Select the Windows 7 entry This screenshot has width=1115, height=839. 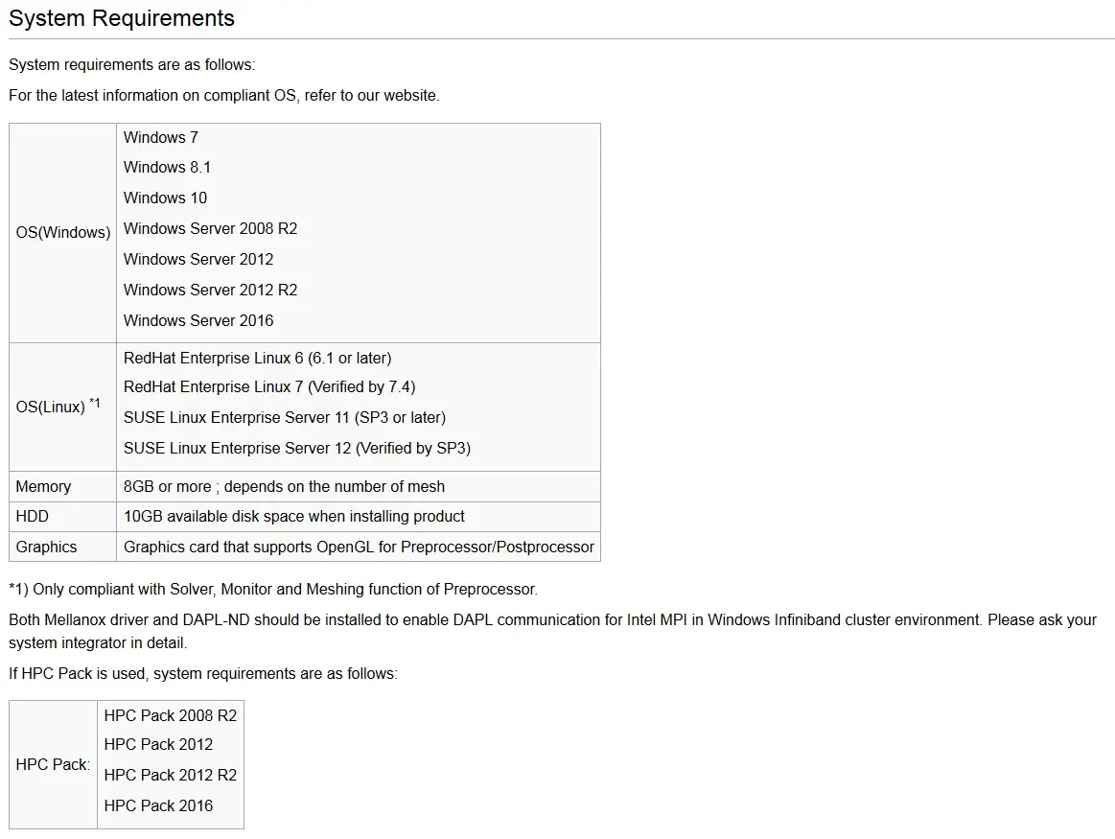161,137
